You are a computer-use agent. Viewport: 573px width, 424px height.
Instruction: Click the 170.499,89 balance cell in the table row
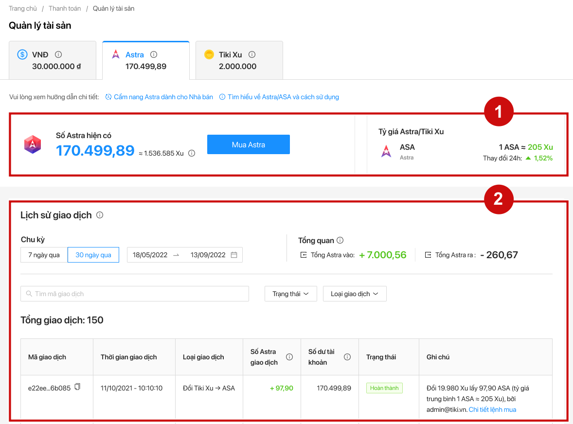334,388
